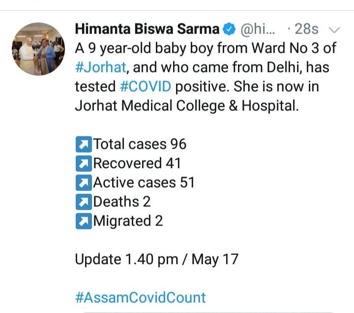This screenshot has height=313, width=354.
Task: Click the Himanta Biswa Sarma display name
Action: [147, 29]
